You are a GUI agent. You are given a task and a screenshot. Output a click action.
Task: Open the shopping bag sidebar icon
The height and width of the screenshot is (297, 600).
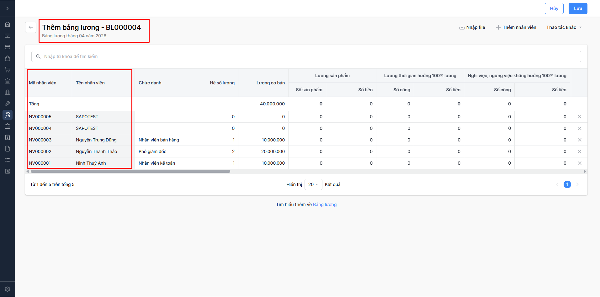pyautogui.click(x=8, y=58)
